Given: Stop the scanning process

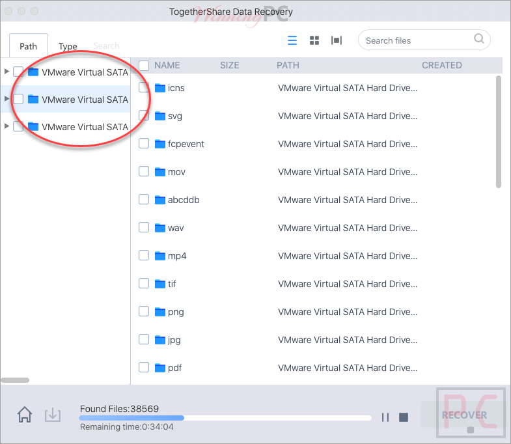Looking at the screenshot, I should 404,417.
